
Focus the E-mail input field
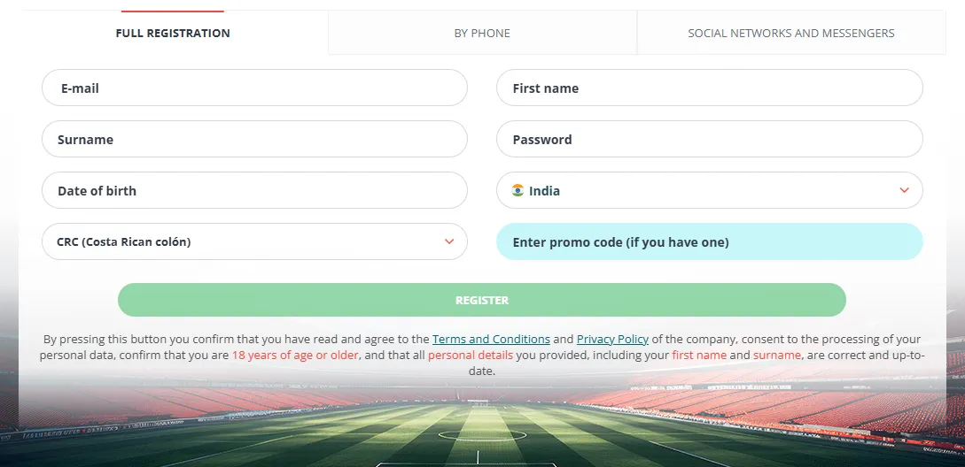(254, 88)
